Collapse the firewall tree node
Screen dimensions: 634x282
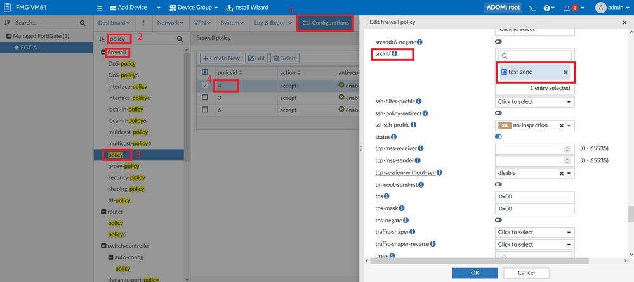[x=103, y=53]
